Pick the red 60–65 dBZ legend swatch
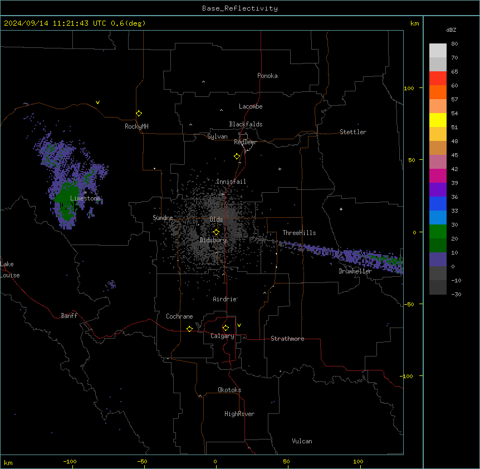 (438, 79)
